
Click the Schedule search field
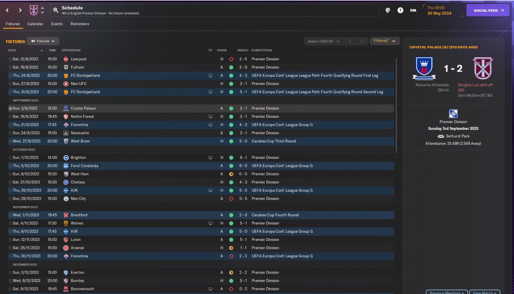[x=214, y=10]
